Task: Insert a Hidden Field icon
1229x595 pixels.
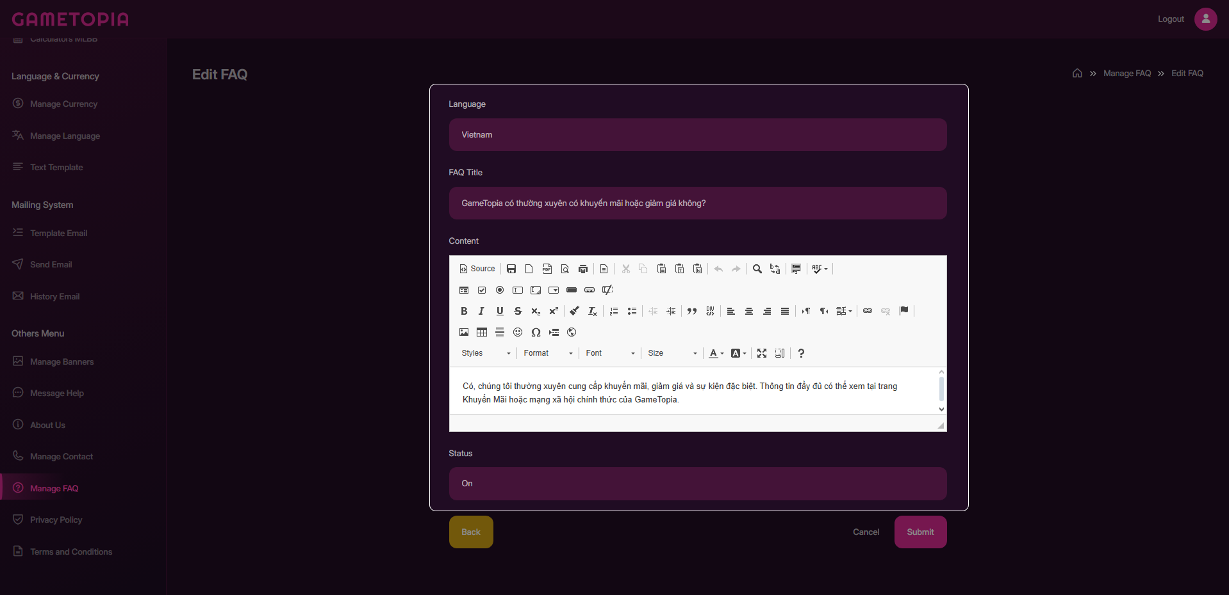Action: 607,290
